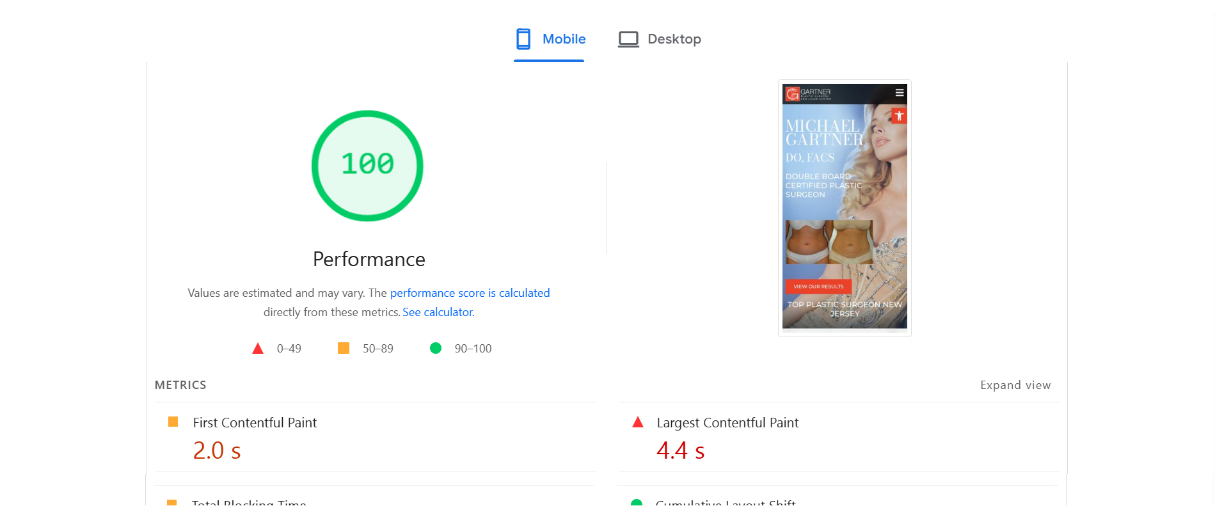This screenshot has height=531, width=1215.
Task: Open the 'See calculator' link
Action: click(x=438, y=312)
